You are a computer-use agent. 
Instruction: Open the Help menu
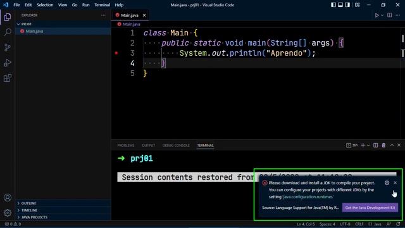tap(119, 5)
